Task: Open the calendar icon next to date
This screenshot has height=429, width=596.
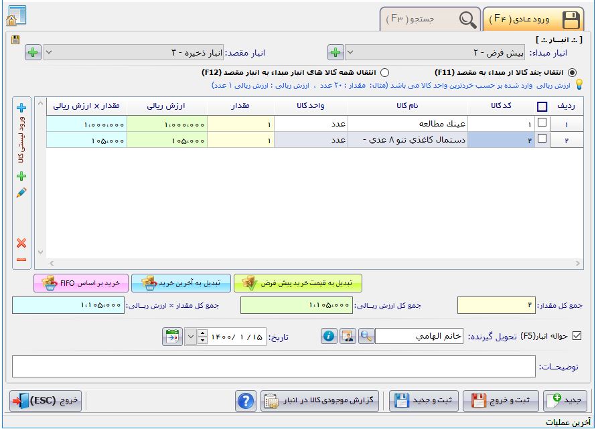Action: [x=172, y=336]
